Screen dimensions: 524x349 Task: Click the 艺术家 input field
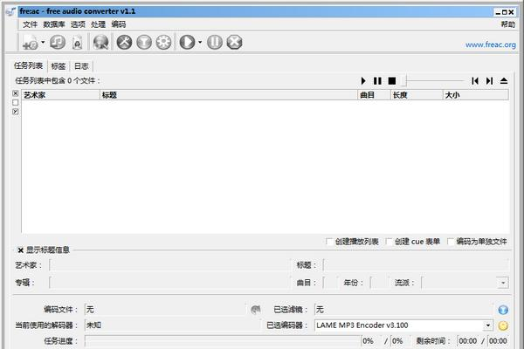click(169, 265)
